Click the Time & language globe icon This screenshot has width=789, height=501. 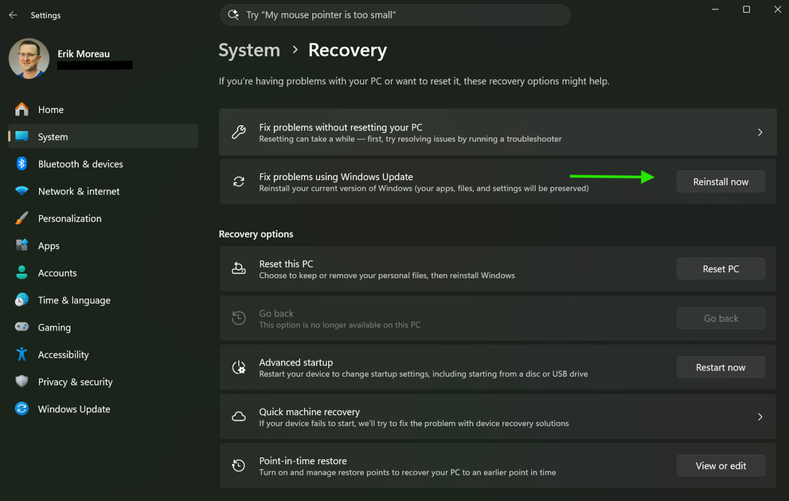point(22,300)
